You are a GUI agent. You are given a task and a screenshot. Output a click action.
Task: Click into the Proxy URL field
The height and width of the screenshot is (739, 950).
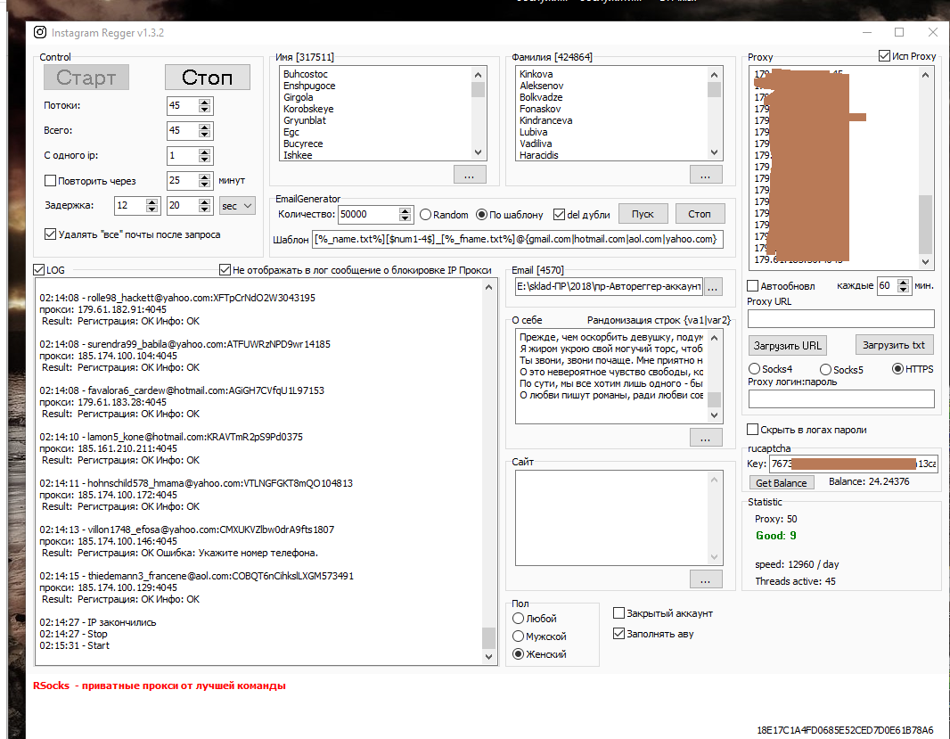click(840, 319)
